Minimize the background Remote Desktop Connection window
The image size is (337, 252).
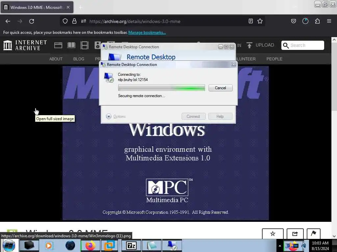pyautogui.click(x=220, y=47)
